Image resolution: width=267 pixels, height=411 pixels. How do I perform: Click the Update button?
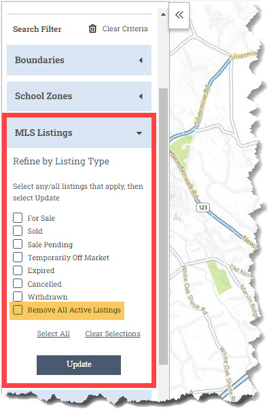pos(79,365)
